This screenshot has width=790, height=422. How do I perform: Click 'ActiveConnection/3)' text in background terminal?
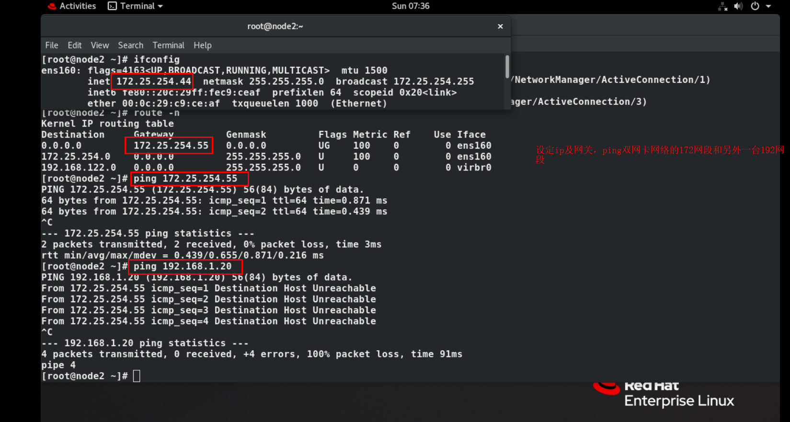point(593,102)
